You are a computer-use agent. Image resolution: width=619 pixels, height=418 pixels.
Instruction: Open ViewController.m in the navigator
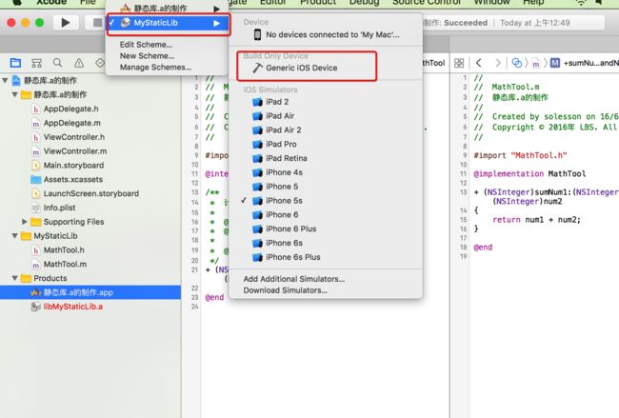point(75,151)
